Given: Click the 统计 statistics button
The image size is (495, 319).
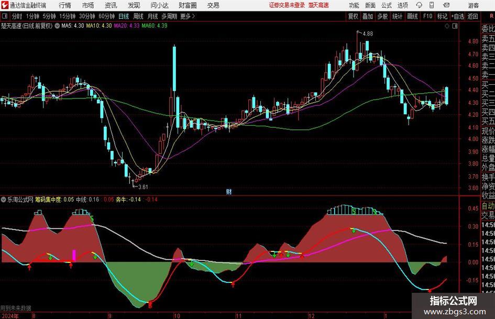Looking at the screenshot, I should click(x=397, y=16).
